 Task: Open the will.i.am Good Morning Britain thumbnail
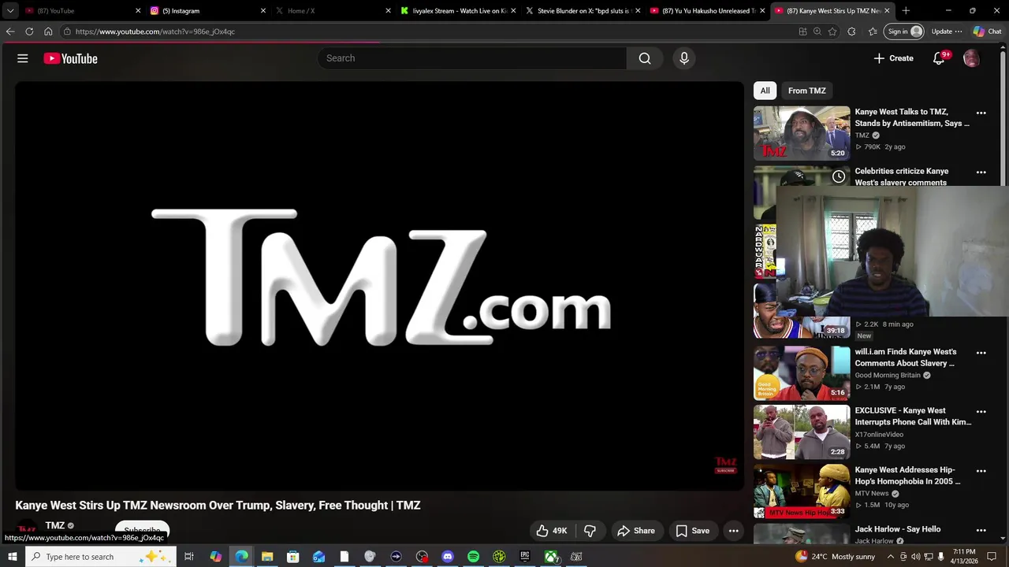tap(802, 373)
